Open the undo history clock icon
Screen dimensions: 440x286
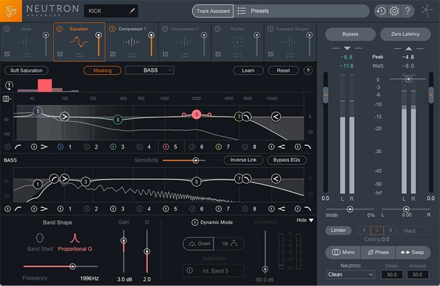381,11
